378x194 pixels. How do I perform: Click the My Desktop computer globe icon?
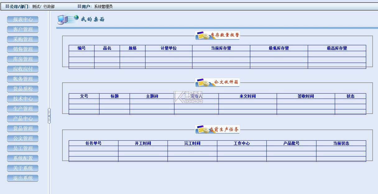point(67,19)
